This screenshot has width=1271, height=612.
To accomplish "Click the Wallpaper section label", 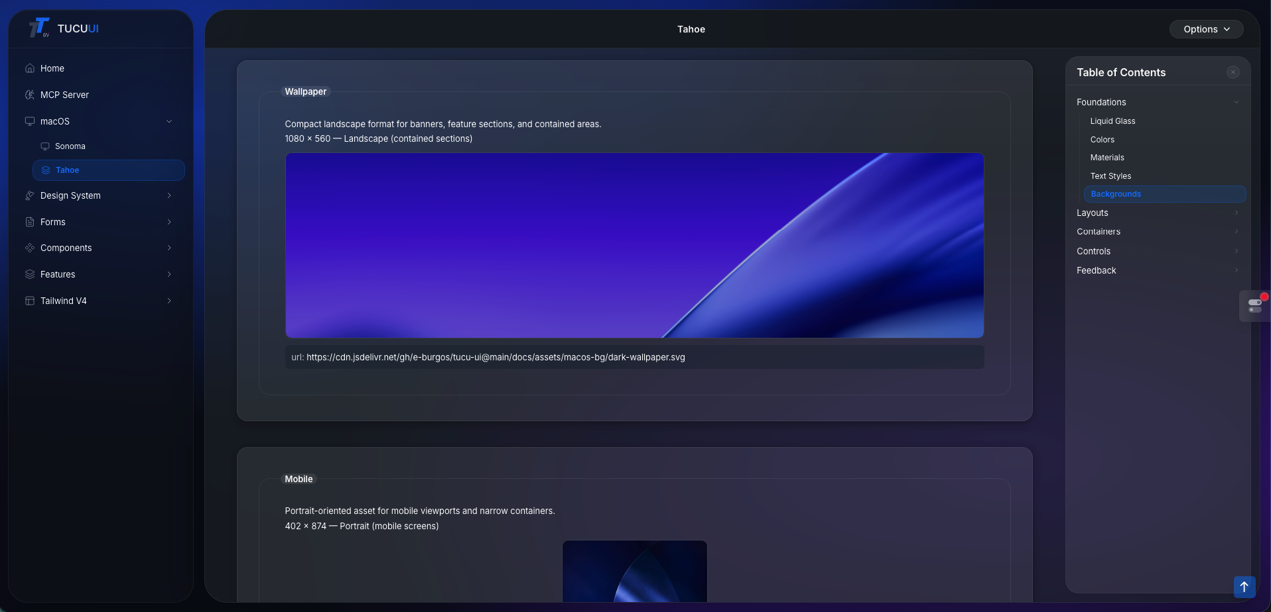I will point(305,91).
